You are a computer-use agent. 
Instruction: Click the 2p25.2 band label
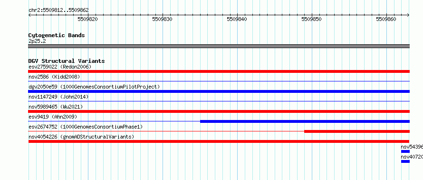pos(37,41)
